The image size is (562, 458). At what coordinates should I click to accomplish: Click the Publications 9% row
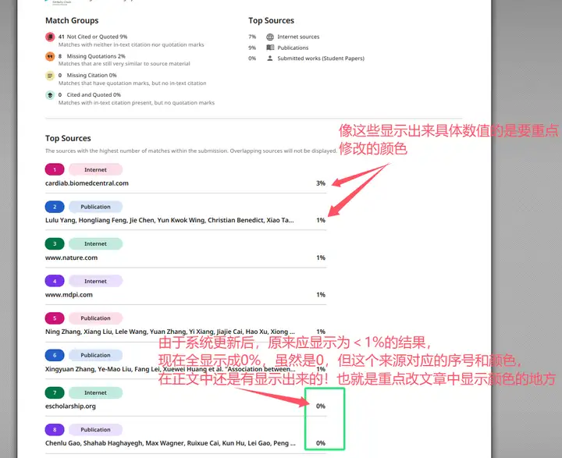(x=279, y=48)
